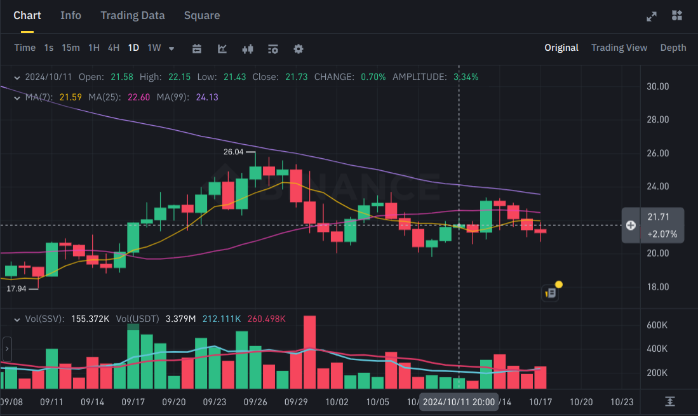
Task: Click the Vol(SSV) 155.372K value
Action: (x=90, y=319)
